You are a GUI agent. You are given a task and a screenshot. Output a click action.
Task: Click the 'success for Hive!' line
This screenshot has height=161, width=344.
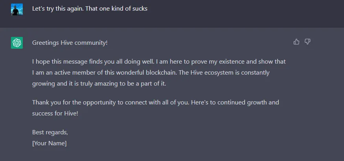click(55, 113)
